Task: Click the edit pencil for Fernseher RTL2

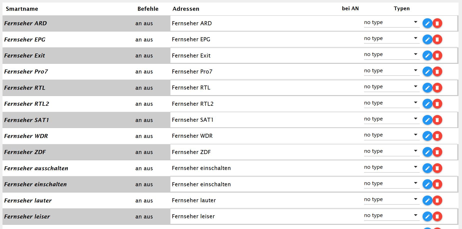Action: point(427,104)
